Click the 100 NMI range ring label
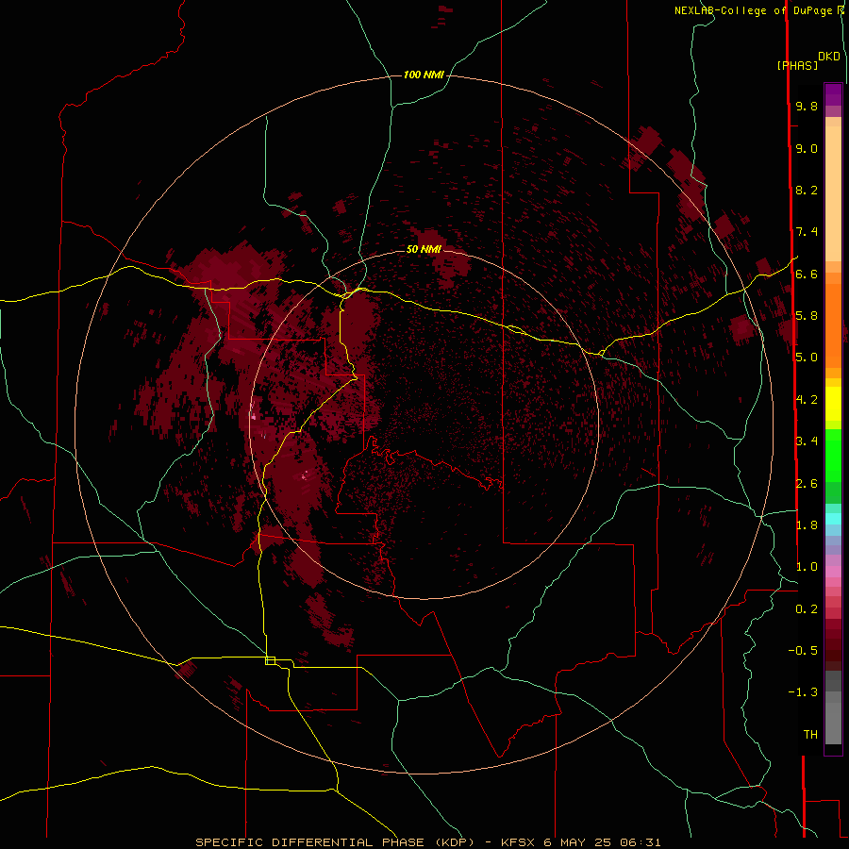The image size is (849, 849). (424, 75)
